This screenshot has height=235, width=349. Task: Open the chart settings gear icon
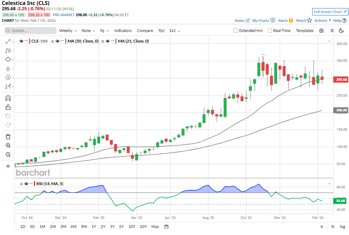tap(321, 31)
